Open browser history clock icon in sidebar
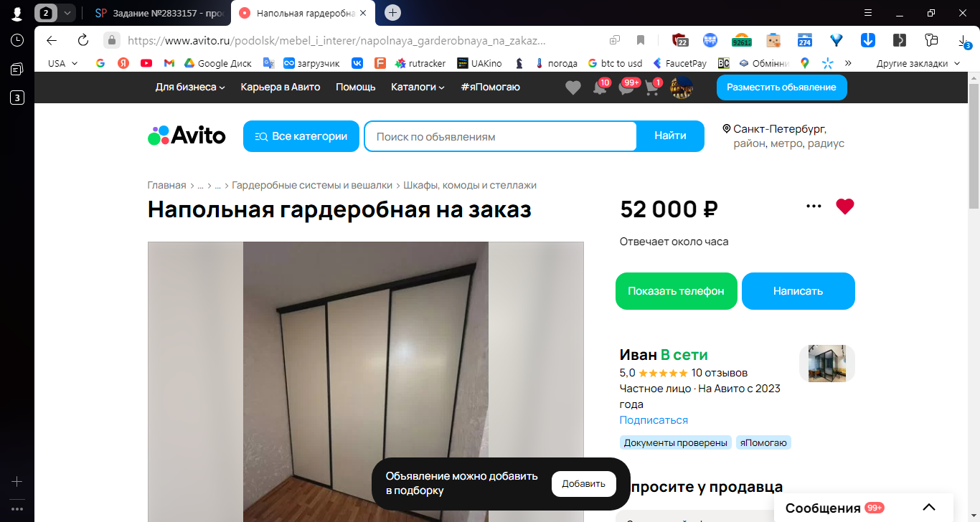The height and width of the screenshot is (522, 980). tap(17, 41)
